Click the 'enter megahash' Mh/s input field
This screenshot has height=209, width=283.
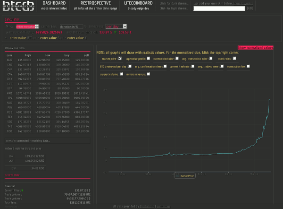[25, 26]
